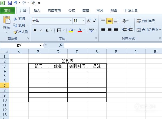Screen dimensions: 162x119
Task: Switch to the View (视图) tab
Action: point(114,10)
